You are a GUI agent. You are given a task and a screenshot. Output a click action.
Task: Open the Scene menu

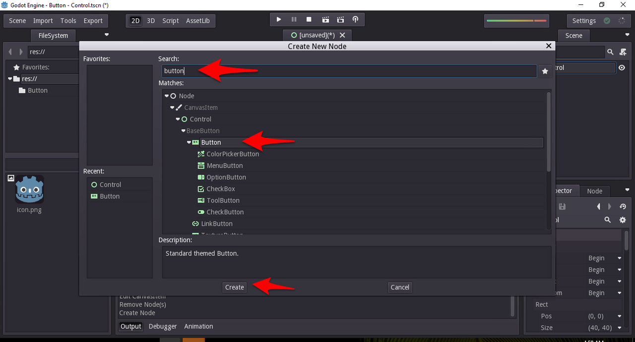point(17,21)
